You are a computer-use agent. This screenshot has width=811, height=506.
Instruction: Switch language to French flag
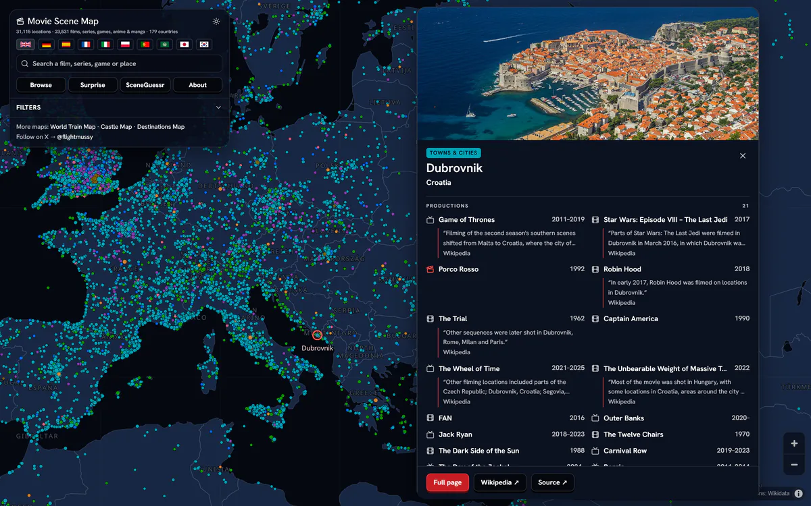click(85, 45)
